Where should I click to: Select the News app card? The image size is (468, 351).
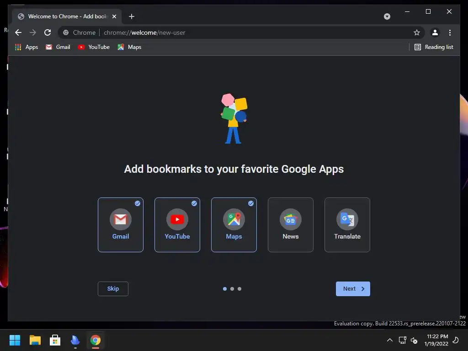coord(290,225)
